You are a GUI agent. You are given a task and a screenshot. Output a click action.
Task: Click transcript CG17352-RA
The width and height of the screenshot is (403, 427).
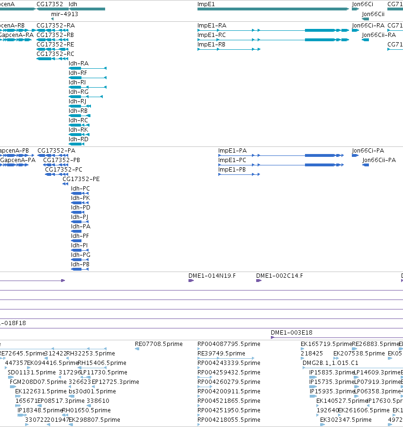point(56,26)
